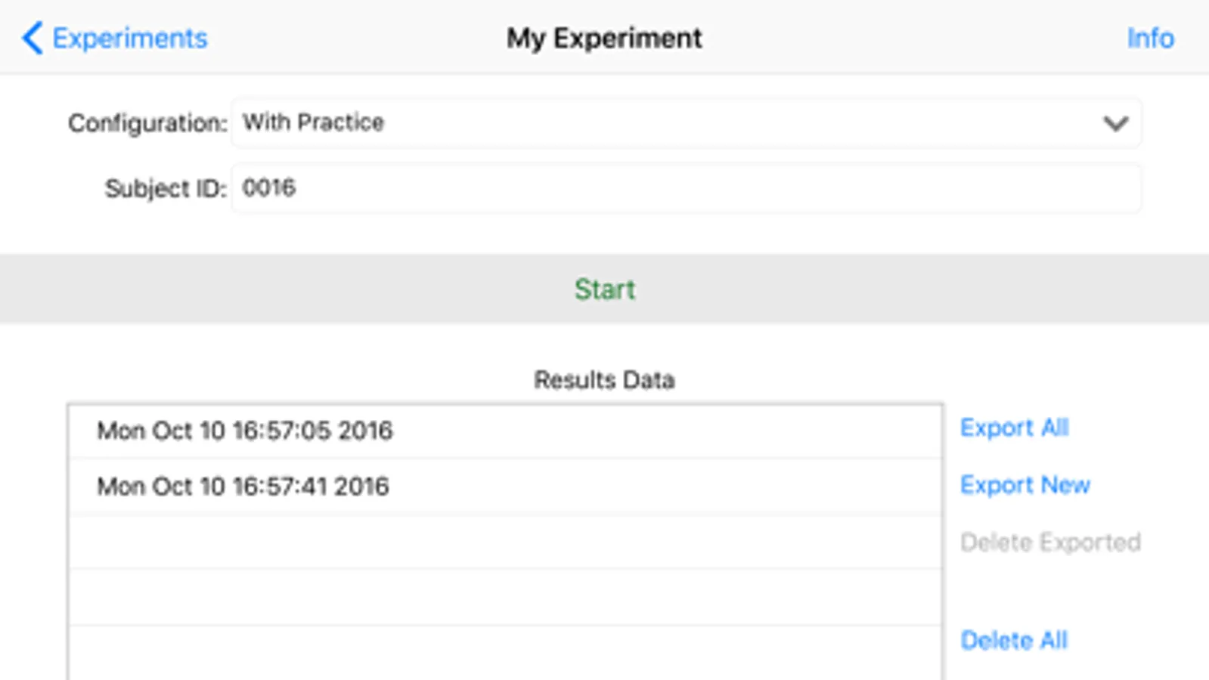
Task: Go back via the Experiments label
Action: pyautogui.click(x=129, y=38)
